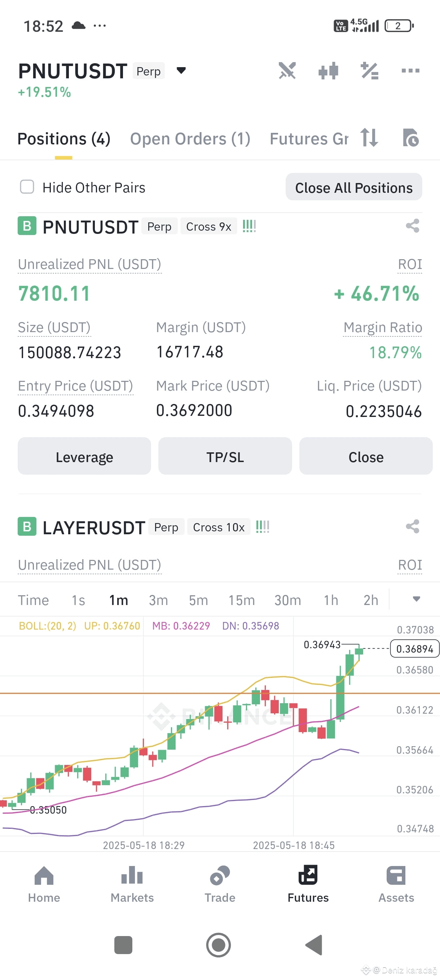Switch to the Futures Grid tab
The height and width of the screenshot is (979, 440).
(x=309, y=139)
